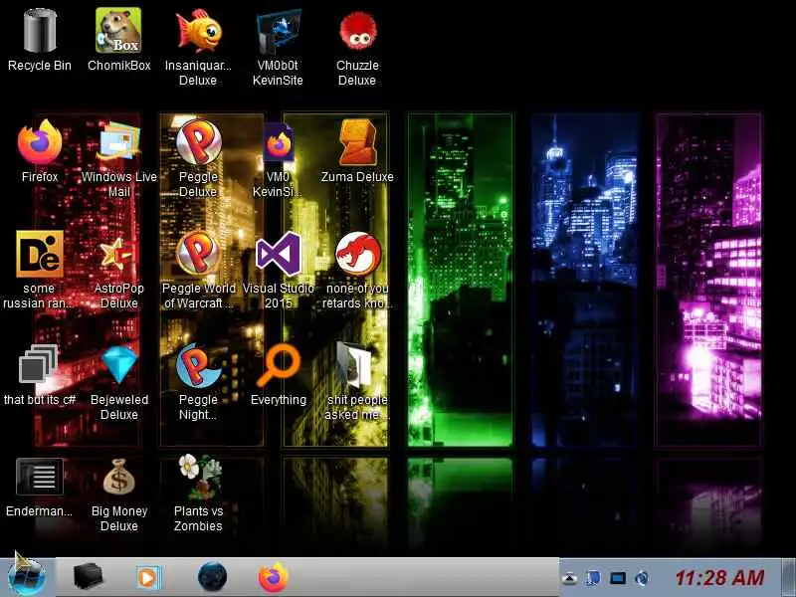Show hidden tray icons arrow

(x=570, y=578)
